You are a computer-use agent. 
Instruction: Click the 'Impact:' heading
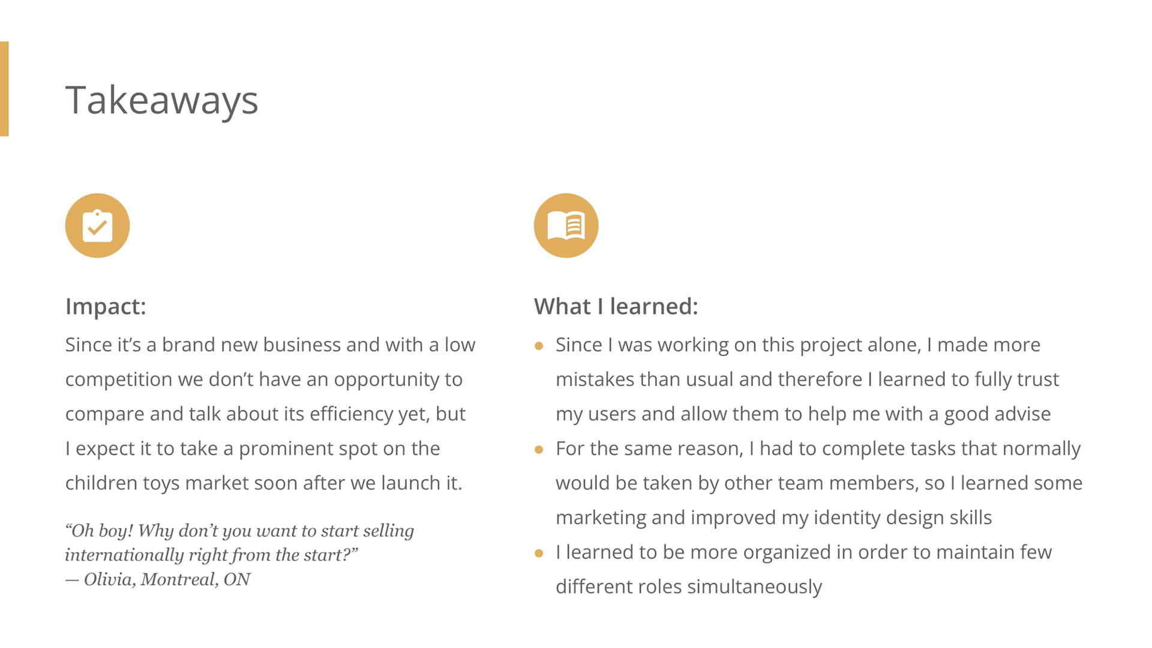pyautogui.click(x=106, y=306)
